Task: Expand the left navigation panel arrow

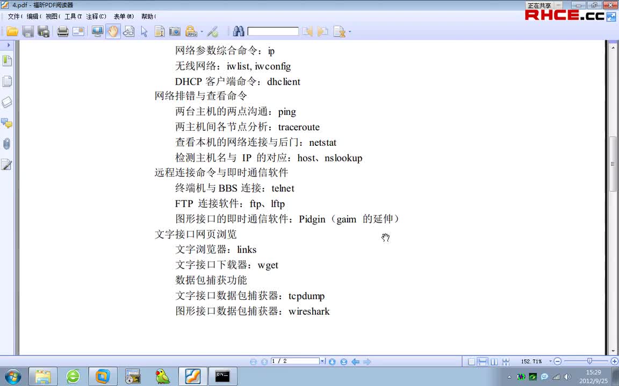Action: pyautogui.click(x=8, y=45)
